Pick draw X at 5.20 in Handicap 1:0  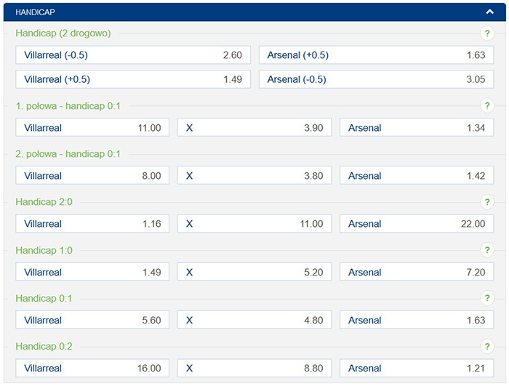point(254,273)
